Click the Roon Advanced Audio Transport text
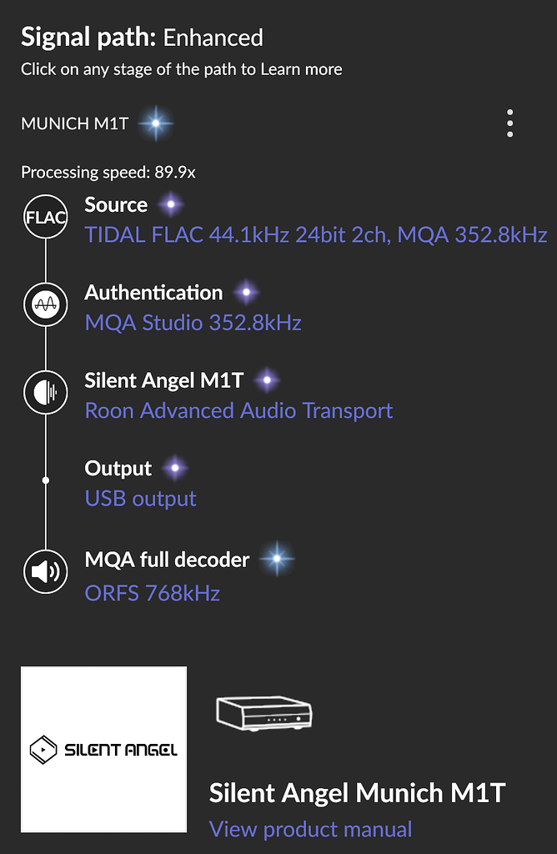The image size is (557, 854). (238, 410)
